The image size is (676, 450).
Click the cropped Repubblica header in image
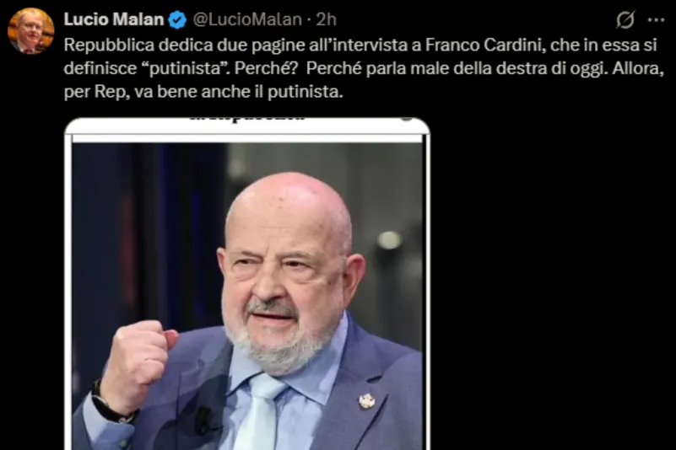tap(247, 118)
